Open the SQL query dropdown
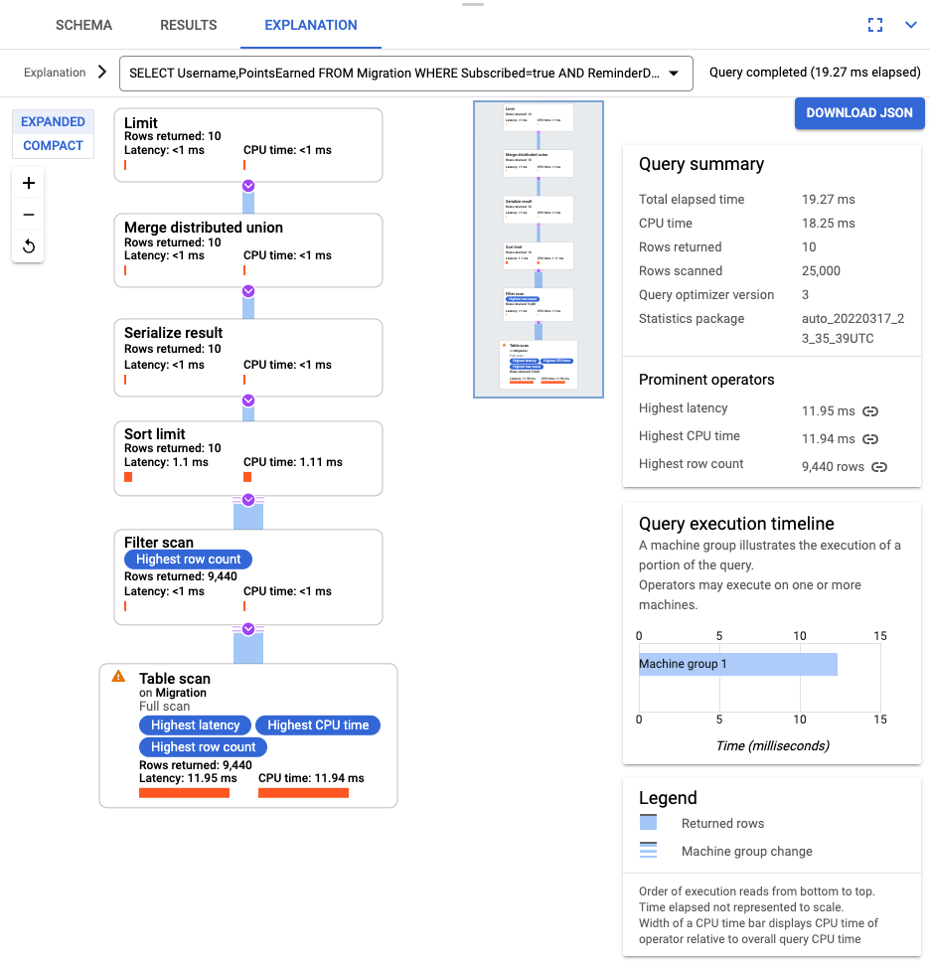 [674, 73]
